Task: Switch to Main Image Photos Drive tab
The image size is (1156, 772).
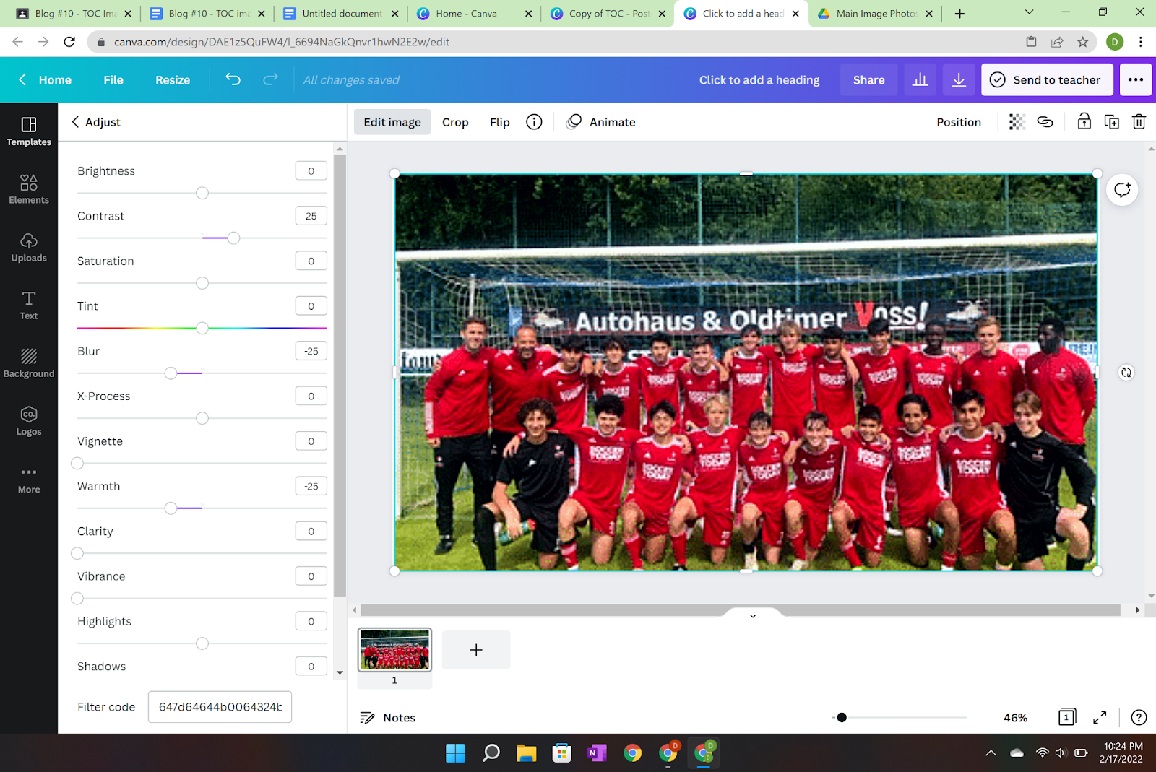Action: pyautogui.click(x=875, y=14)
